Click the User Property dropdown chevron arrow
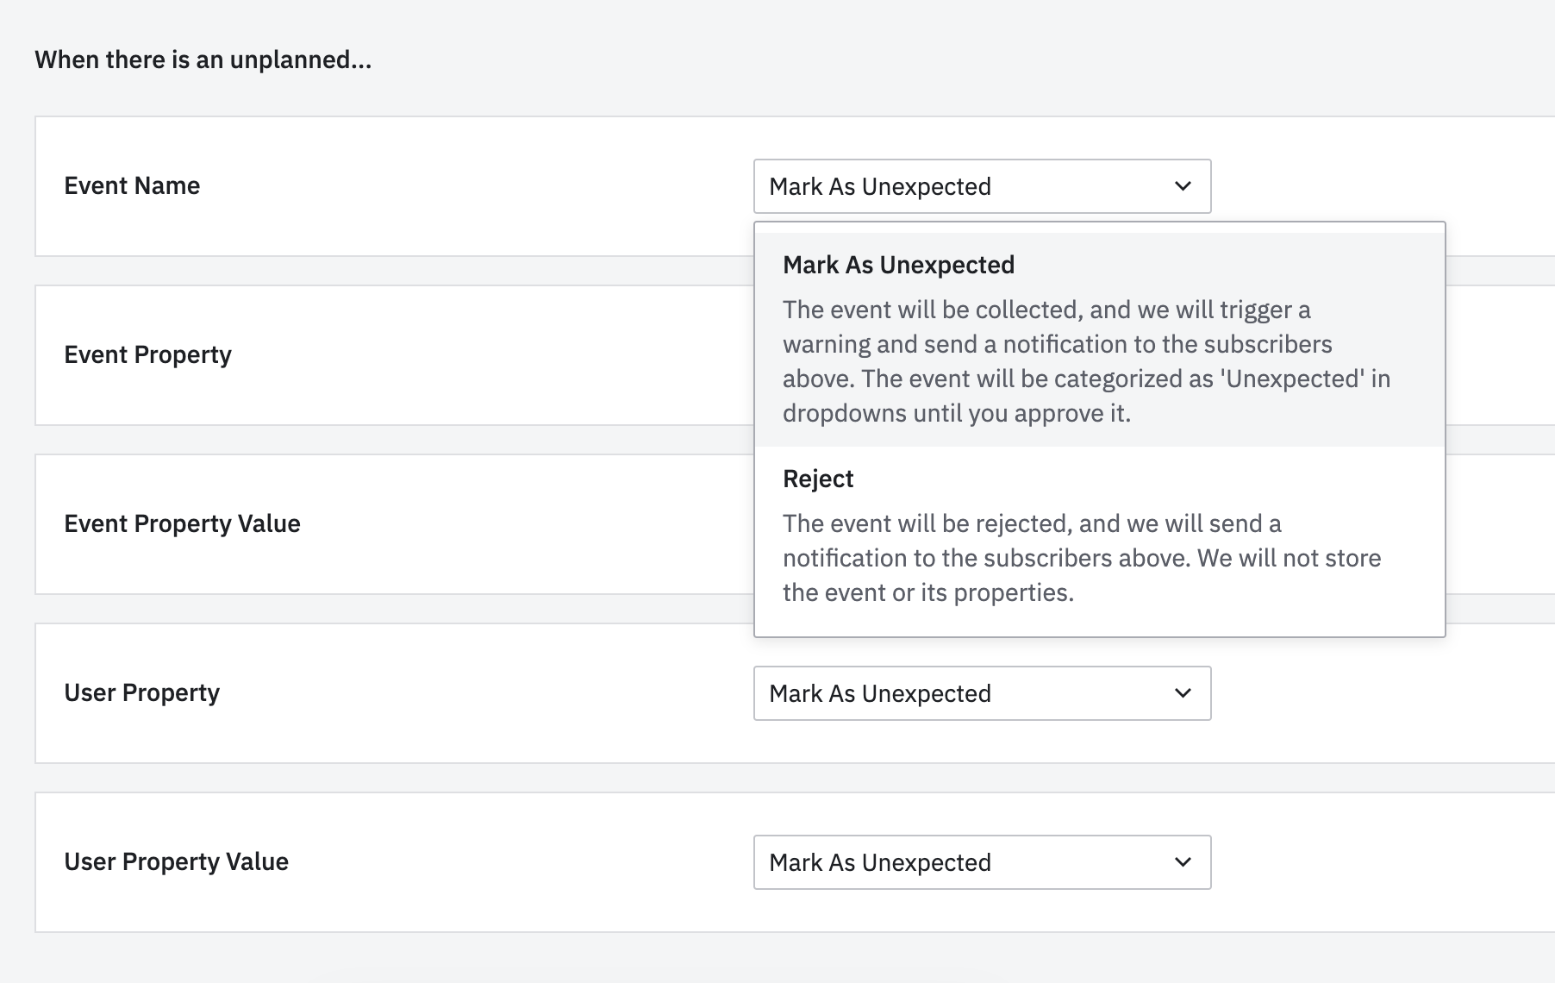1555x983 pixels. click(x=1183, y=693)
